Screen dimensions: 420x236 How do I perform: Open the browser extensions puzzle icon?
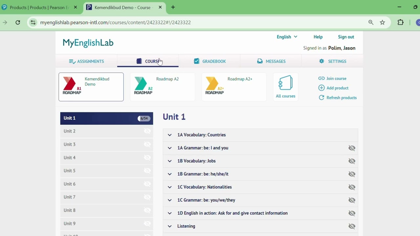[400, 22]
